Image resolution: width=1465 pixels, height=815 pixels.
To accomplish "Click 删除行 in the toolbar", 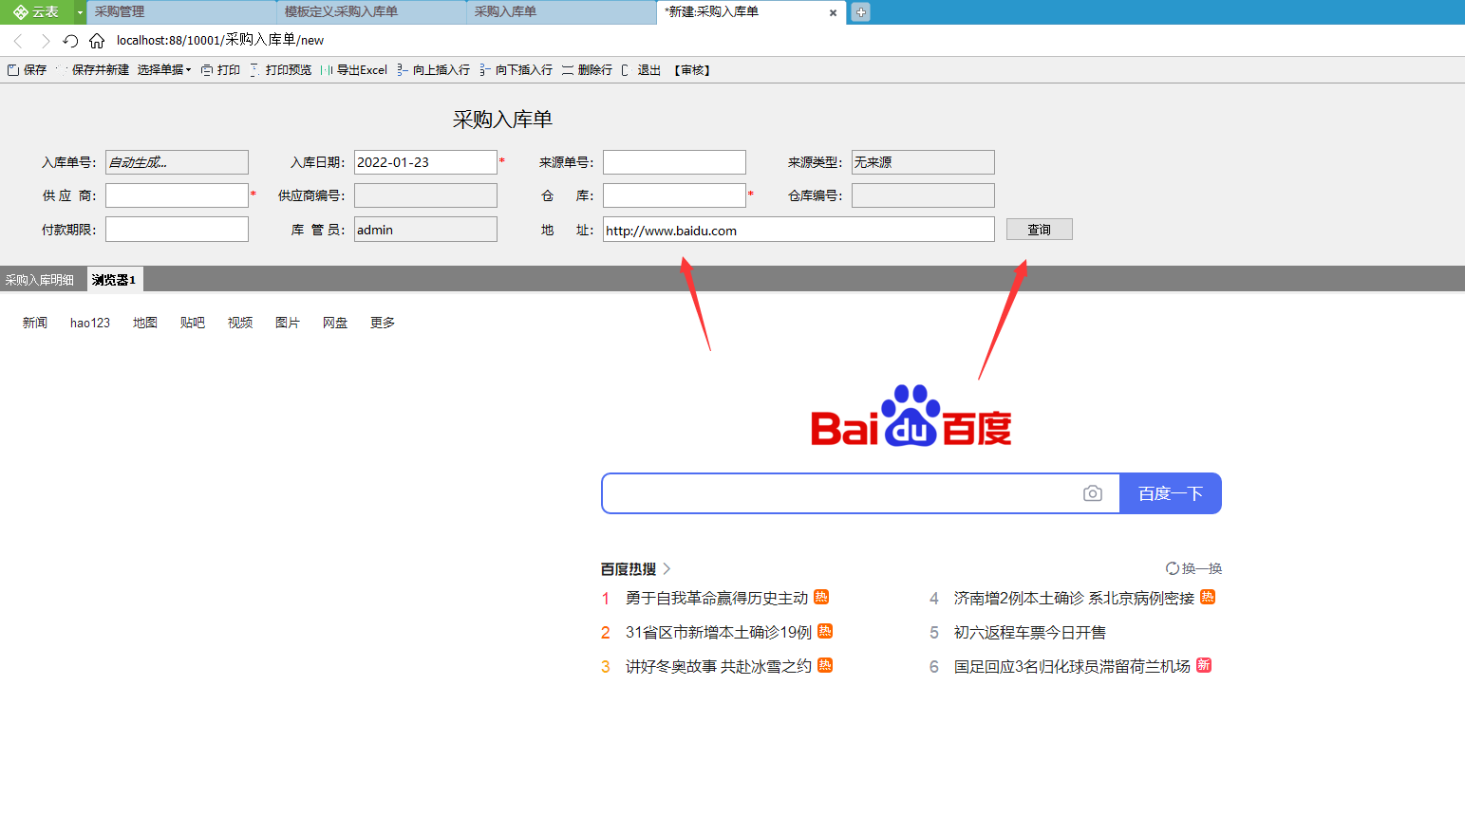I will [587, 70].
